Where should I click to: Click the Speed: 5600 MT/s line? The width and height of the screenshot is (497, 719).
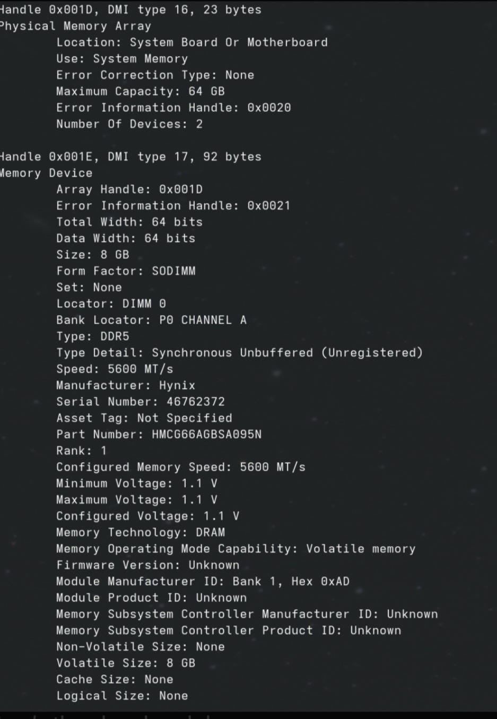point(115,369)
